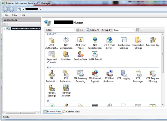
Task: Open FTP IPv4 Address restrictions
Action: pyautogui.click(x=109, y=76)
